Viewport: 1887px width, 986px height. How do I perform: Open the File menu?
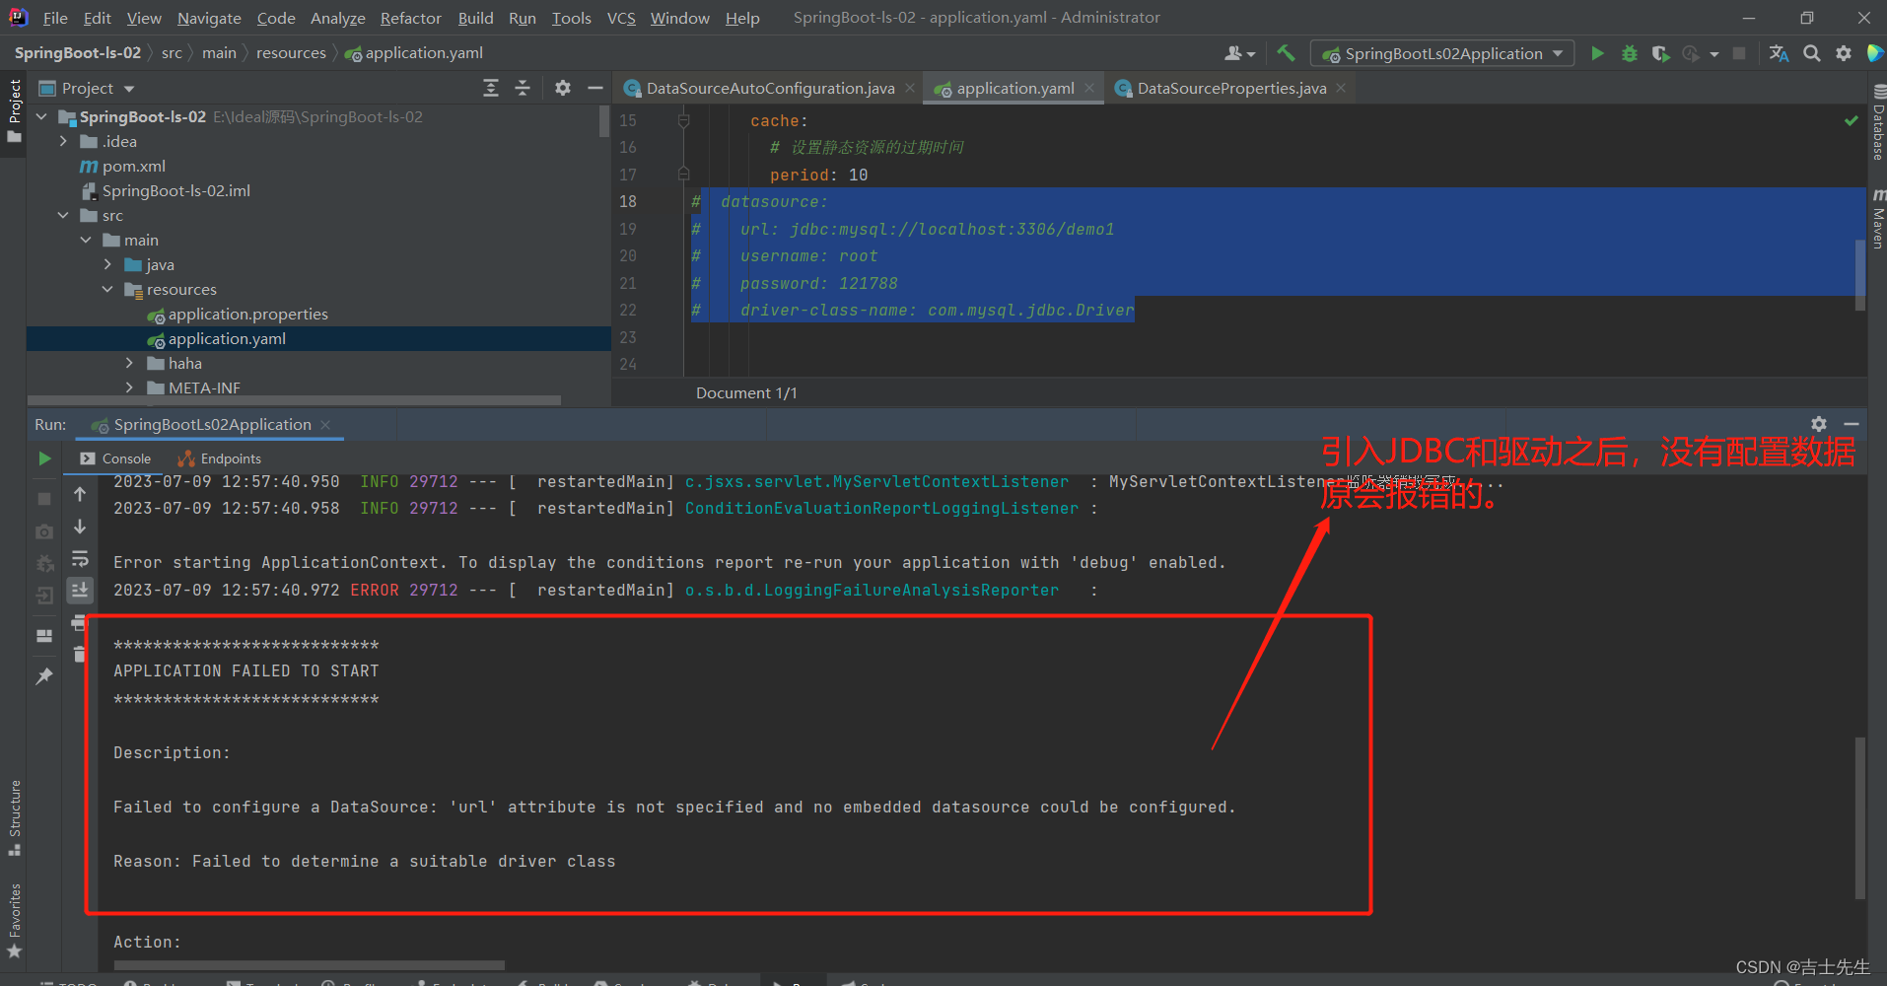click(55, 18)
